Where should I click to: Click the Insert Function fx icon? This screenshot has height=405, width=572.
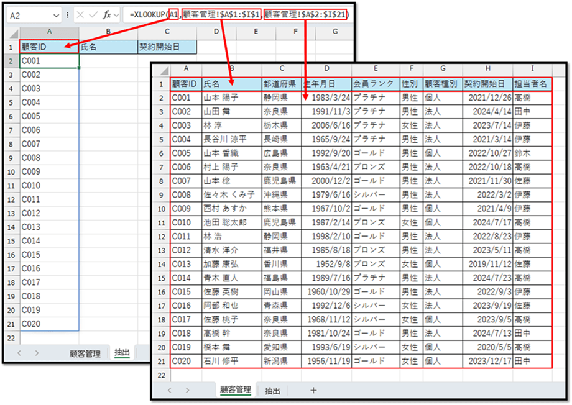tap(107, 14)
